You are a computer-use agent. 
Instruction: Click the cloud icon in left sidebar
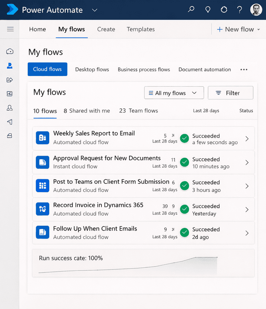(9, 52)
